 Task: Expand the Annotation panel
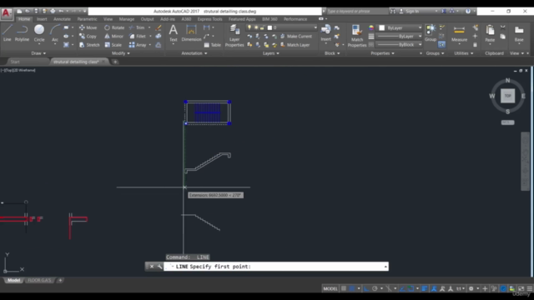194,53
